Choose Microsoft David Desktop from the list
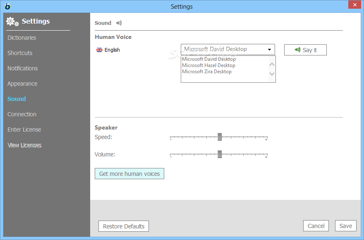 [x=209, y=59]
